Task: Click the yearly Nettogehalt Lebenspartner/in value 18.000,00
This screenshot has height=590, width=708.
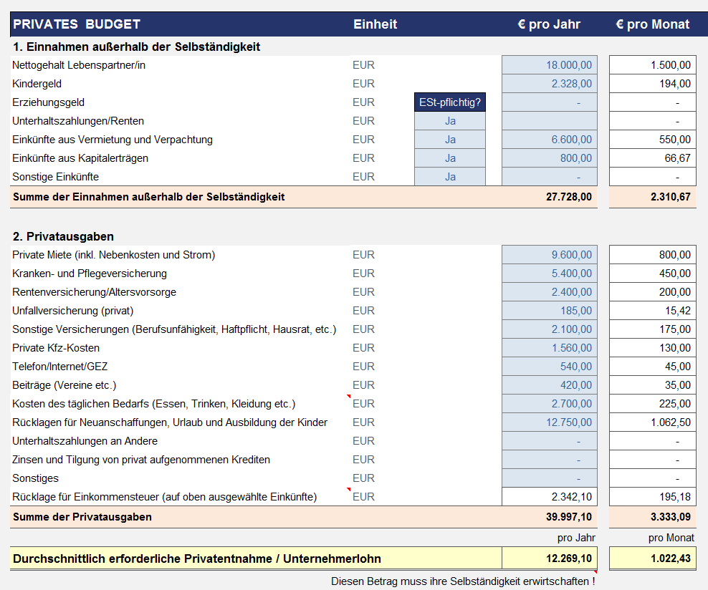Action: click(x=549, y=65)
